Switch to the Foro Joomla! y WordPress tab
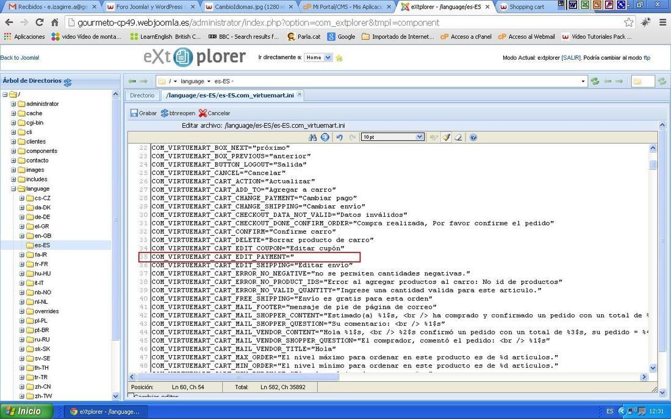This screenshot has width=671, height=419. [151, 7]
